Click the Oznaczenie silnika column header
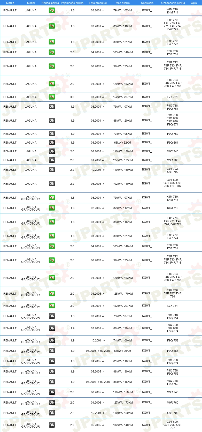The height and width of the screenshot is (432, 202). pyautogui.click(x=173, y=3)
